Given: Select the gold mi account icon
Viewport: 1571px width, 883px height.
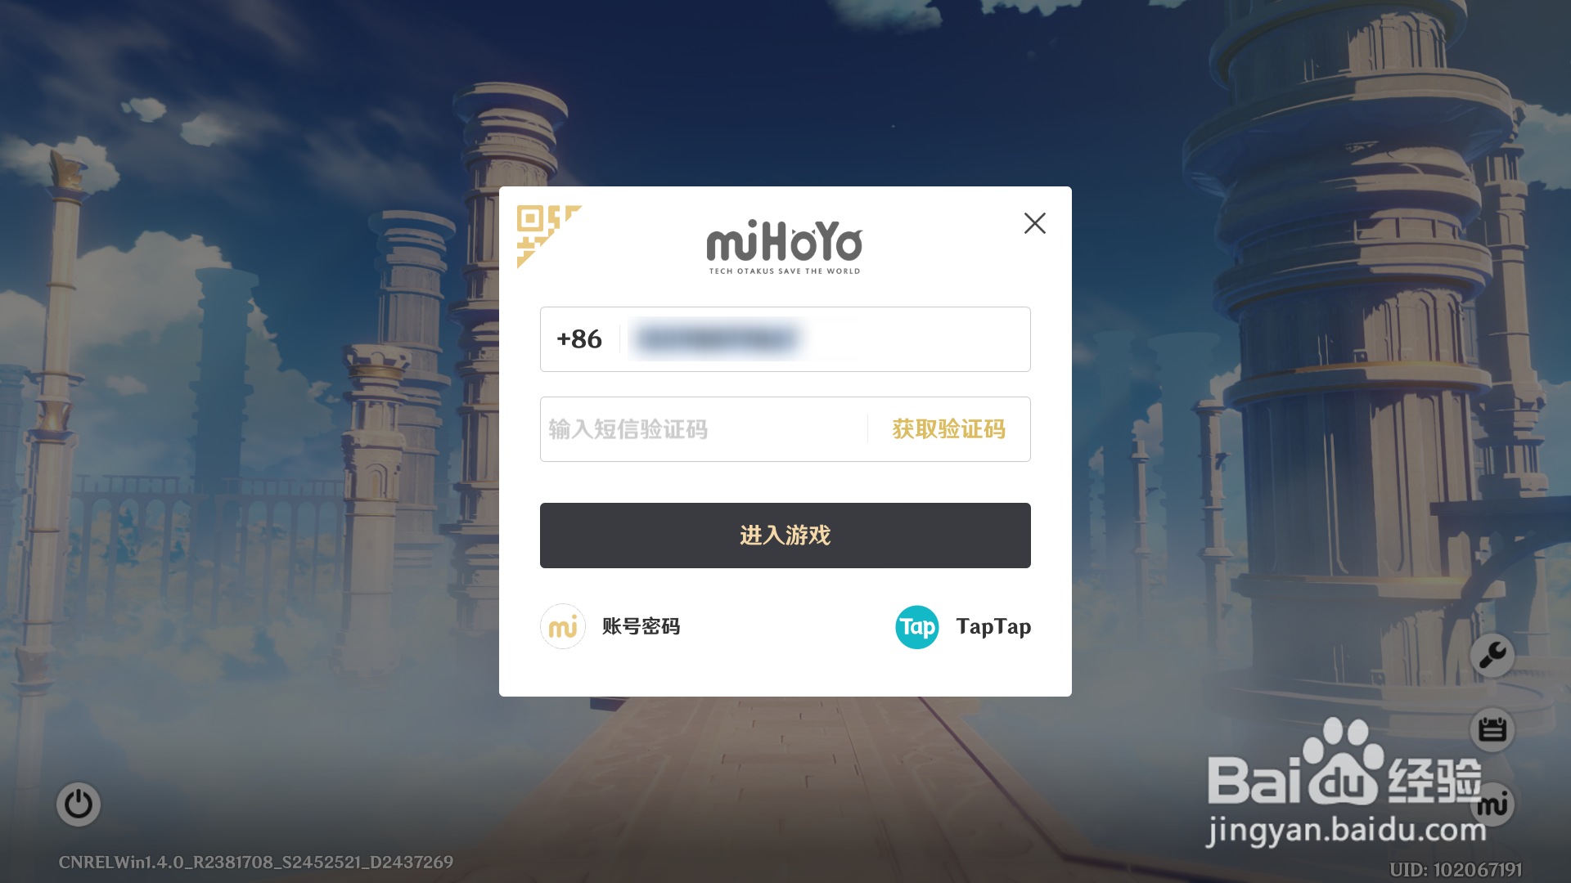Looking at the screenshot, I should click(563, 626).
